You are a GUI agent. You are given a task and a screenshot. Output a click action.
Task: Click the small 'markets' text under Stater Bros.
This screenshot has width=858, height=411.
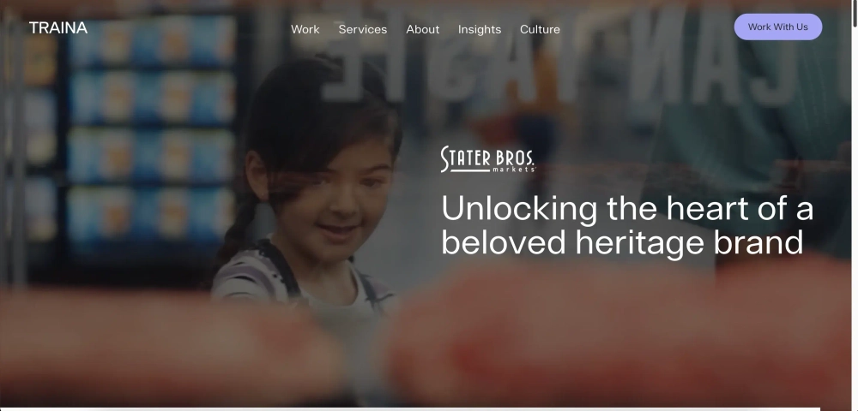point(513,170)
